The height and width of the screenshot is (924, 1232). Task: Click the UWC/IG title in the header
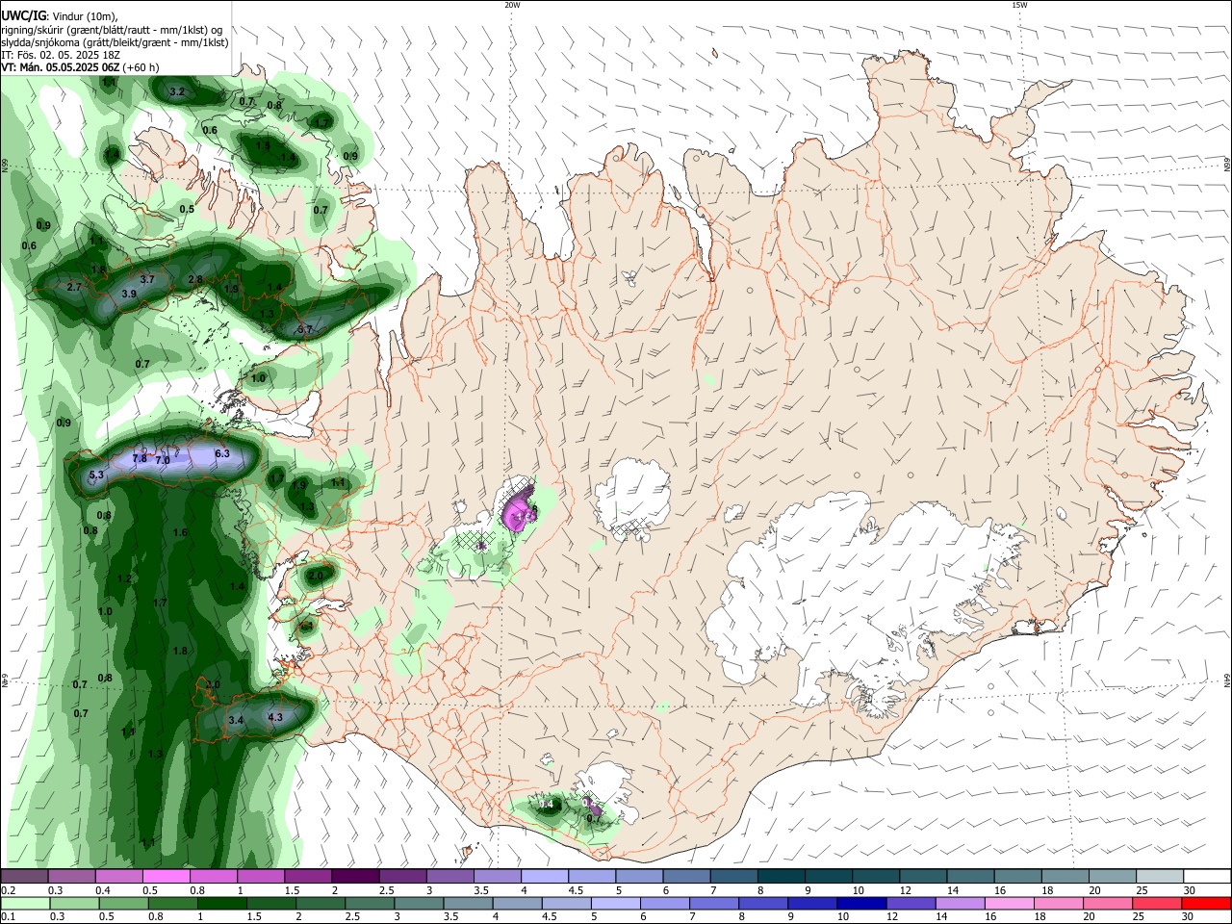click(22, 16)
